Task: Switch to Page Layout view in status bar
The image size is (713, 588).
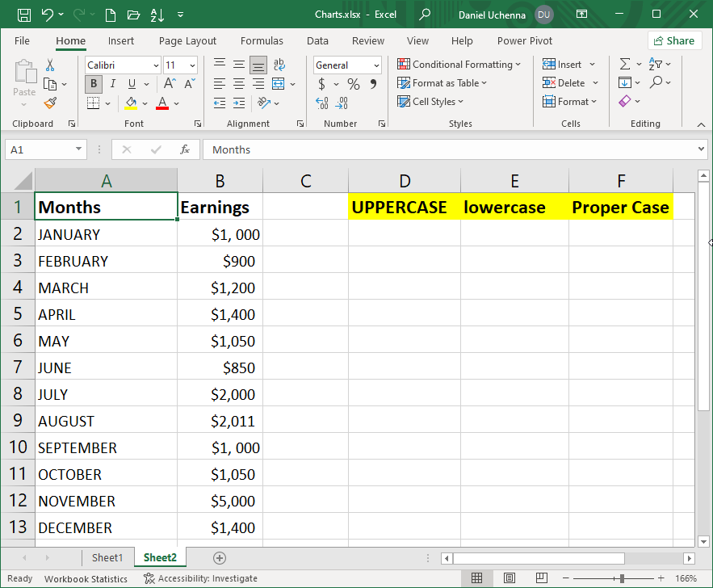Action: tap(509, 578)
